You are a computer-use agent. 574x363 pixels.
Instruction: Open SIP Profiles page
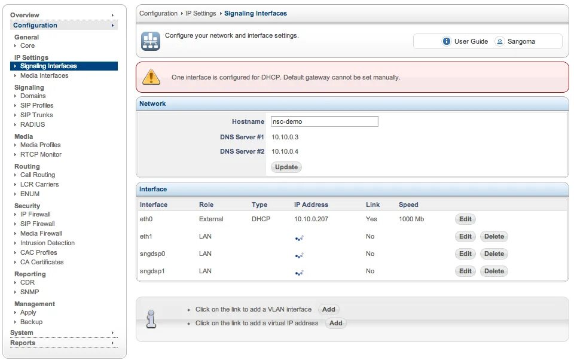pos(36,105)
